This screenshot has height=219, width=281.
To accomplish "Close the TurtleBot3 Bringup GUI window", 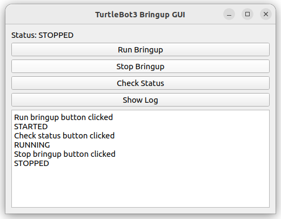I will (x=266, y=14).
